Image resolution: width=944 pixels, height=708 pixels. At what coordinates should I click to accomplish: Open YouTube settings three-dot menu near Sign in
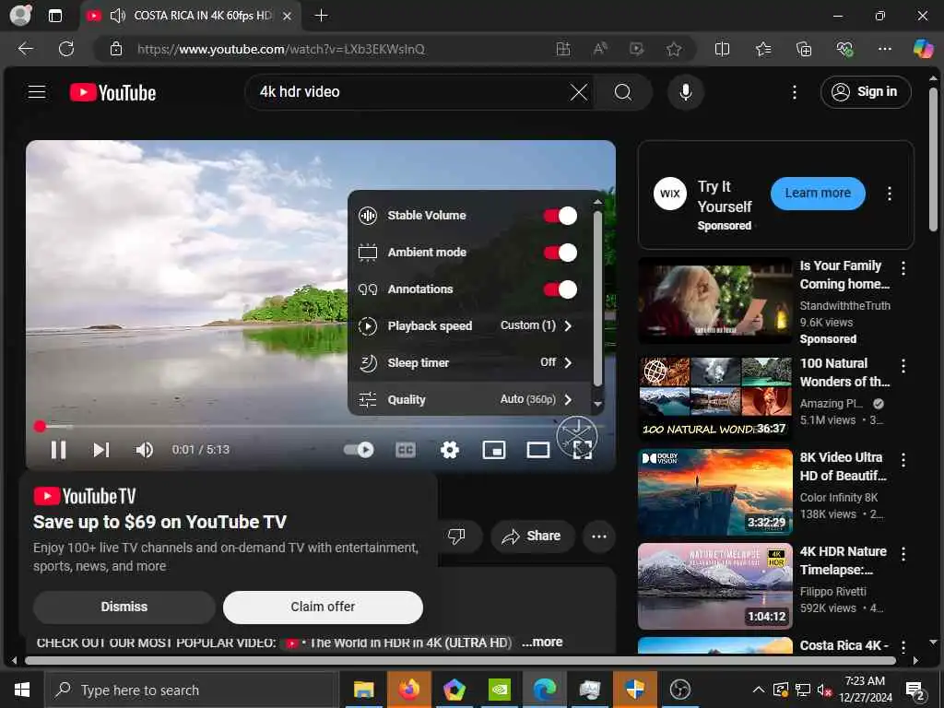tap(794, 92)
